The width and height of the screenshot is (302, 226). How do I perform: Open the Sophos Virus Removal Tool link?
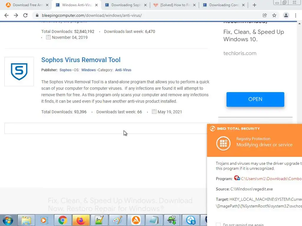81,60
